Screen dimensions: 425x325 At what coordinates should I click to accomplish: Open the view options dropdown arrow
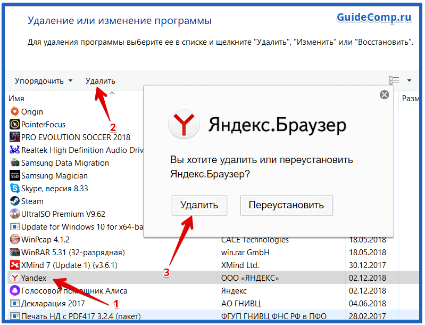tap(409, 80)
